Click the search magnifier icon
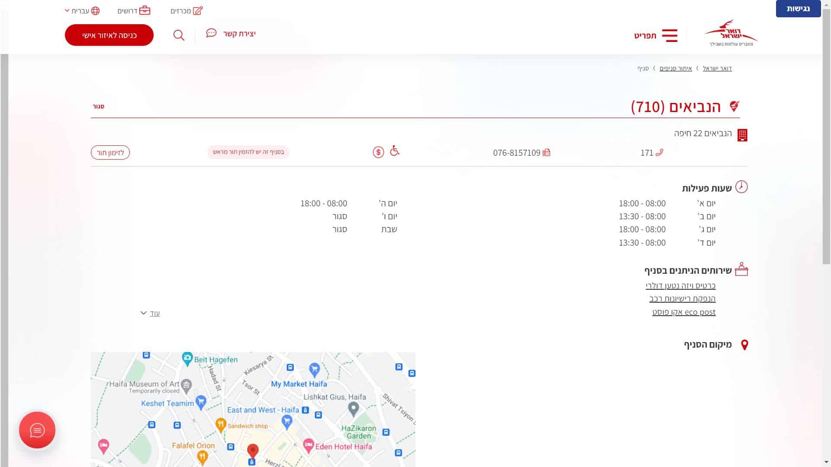This screenshot has width=831, height=467. 179,35
